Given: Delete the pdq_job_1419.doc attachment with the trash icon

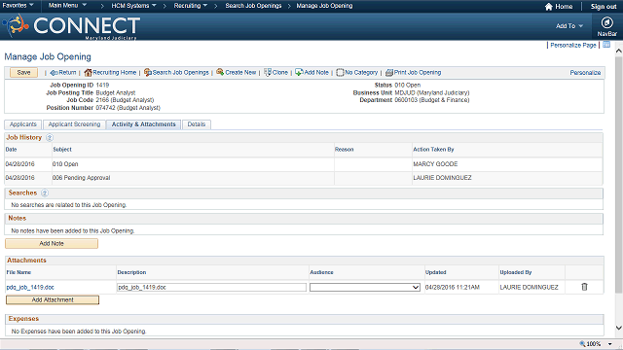Looking at the screenshot, I should tap(584, 287).
